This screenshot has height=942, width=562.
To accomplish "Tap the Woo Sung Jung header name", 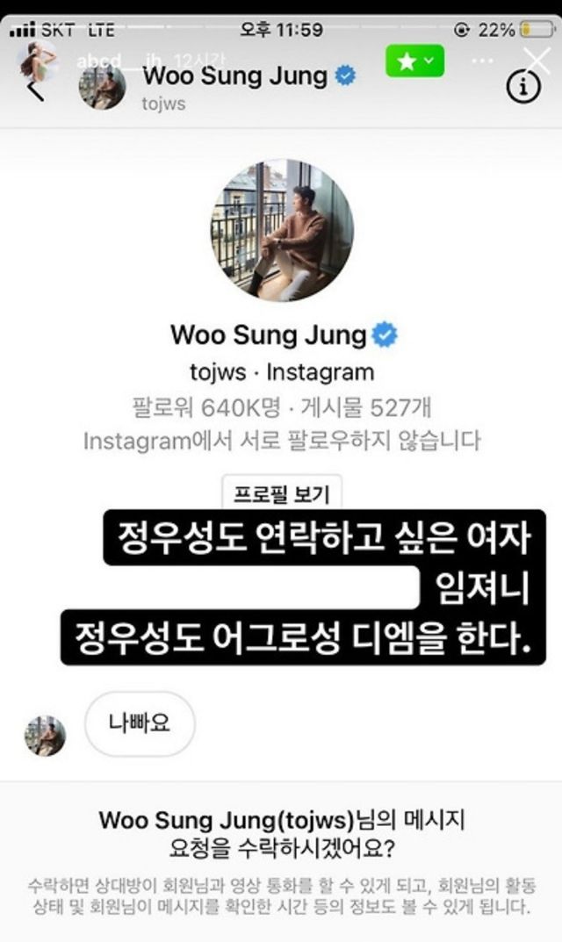I will [x=235, y=76].
